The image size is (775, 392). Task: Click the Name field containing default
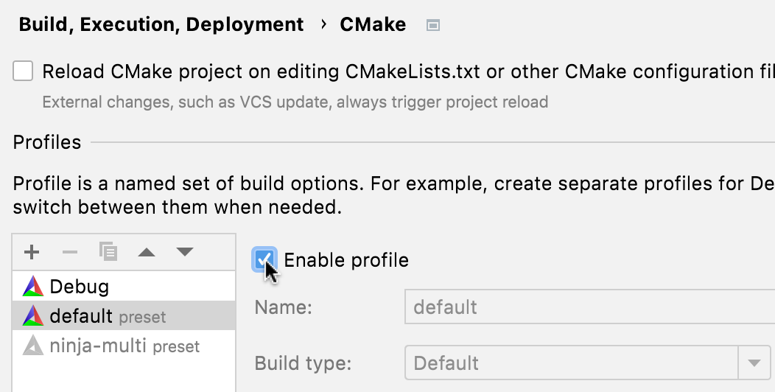(589, 307)
